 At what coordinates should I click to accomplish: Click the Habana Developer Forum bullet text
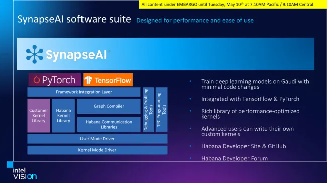(234, 158)
